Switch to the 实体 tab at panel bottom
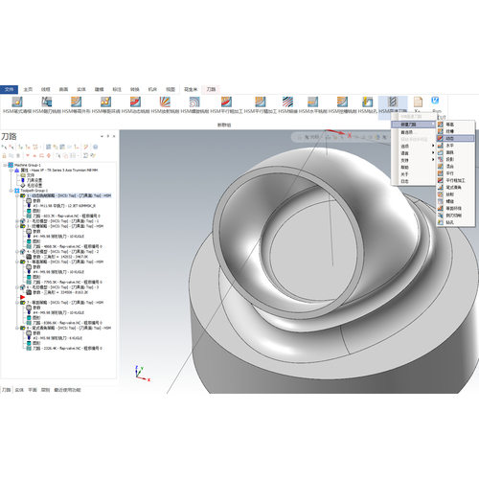 [x=19, y=390]
